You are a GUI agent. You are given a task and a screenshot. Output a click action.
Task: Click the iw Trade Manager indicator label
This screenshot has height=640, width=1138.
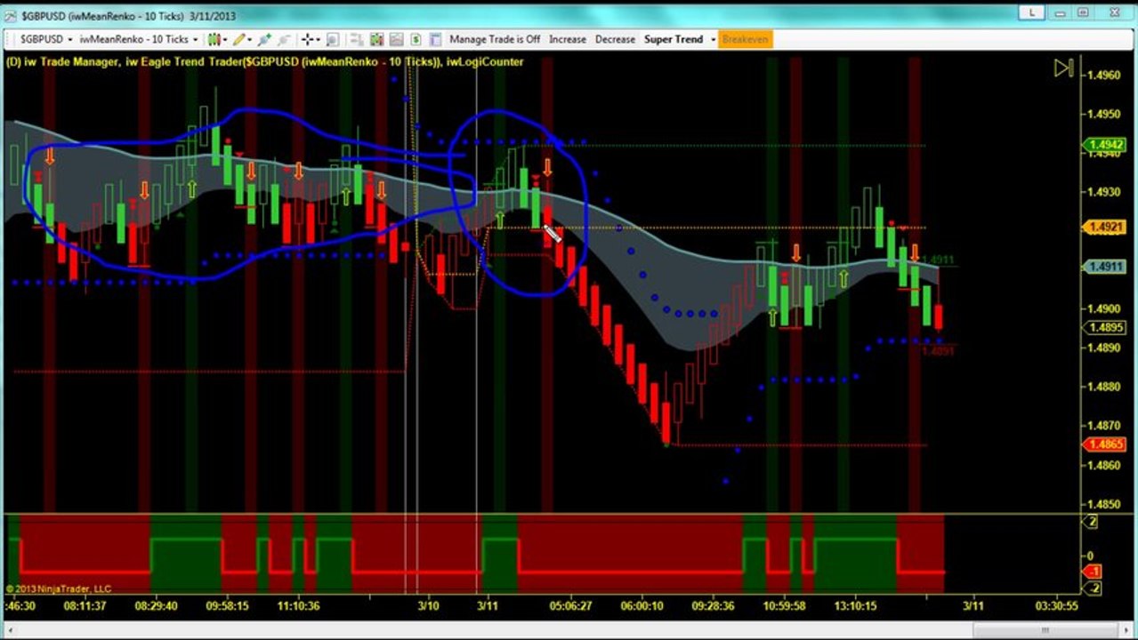72,62
